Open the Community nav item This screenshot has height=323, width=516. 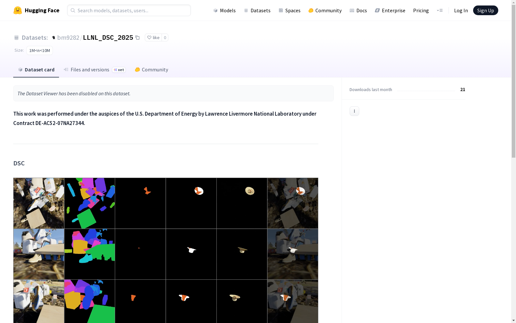[x=325, y=10]
